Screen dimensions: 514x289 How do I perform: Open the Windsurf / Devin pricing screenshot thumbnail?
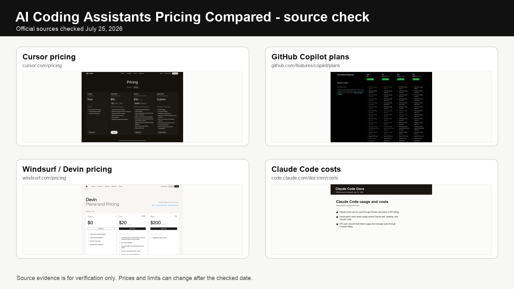click(132, 219)
